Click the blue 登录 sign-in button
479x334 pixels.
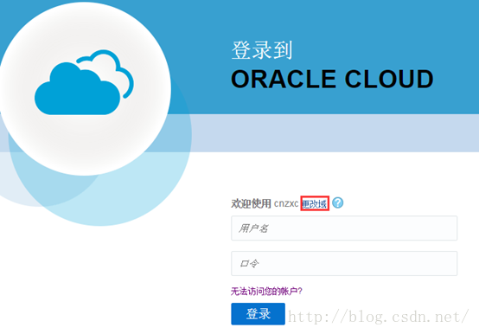pyautogui.click(x=259, y=314)
